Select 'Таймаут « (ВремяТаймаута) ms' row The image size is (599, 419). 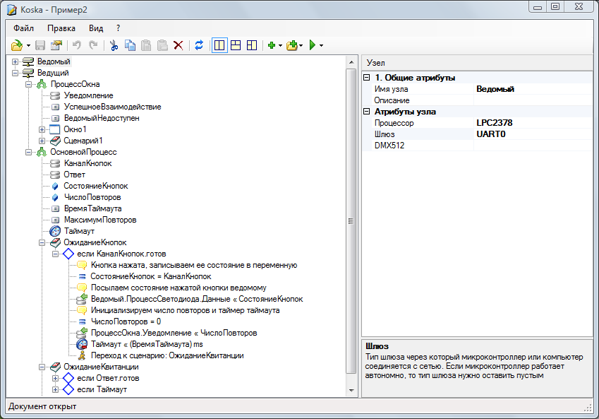(147, 344)
